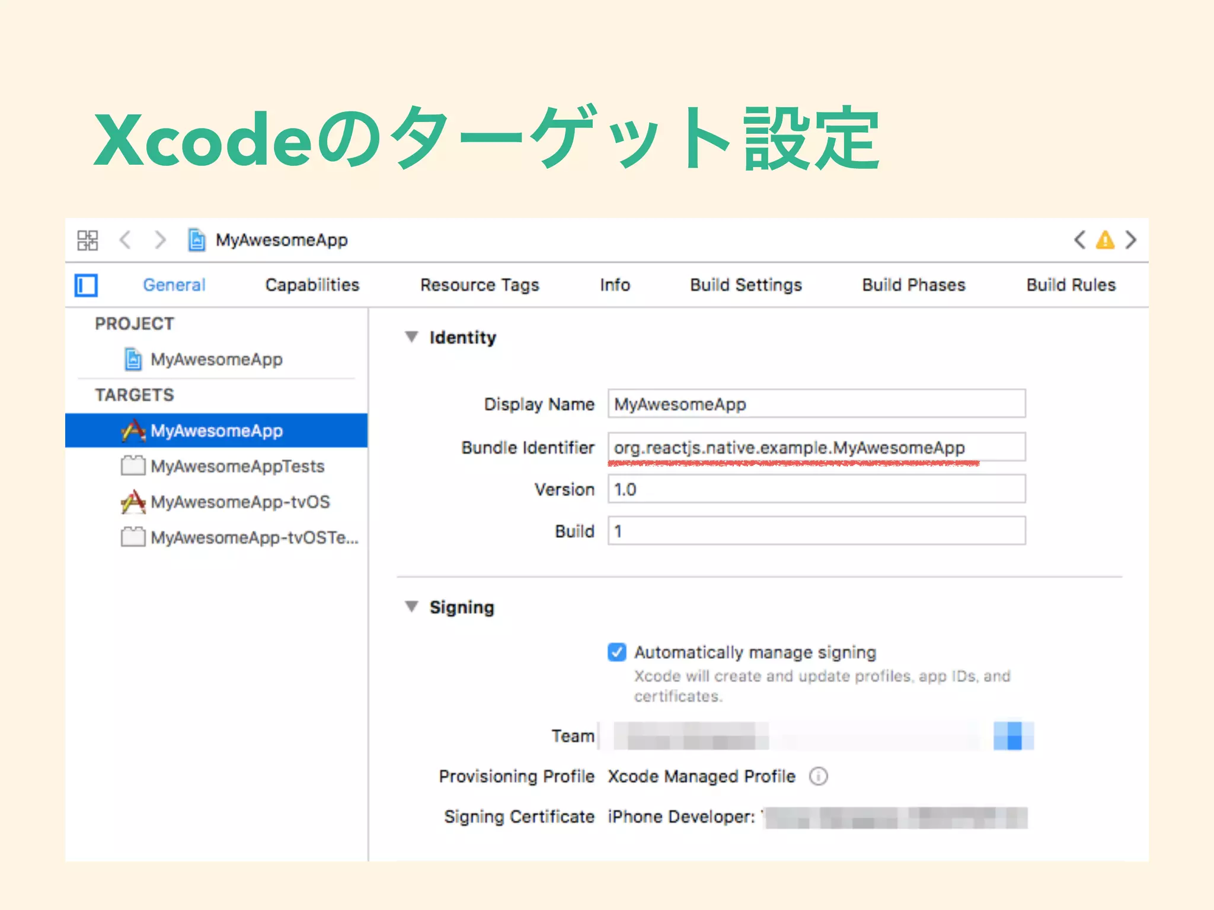Open the Build Phases tab
The width and height of the screenshot is (1214, 910).
coord(913,285)
